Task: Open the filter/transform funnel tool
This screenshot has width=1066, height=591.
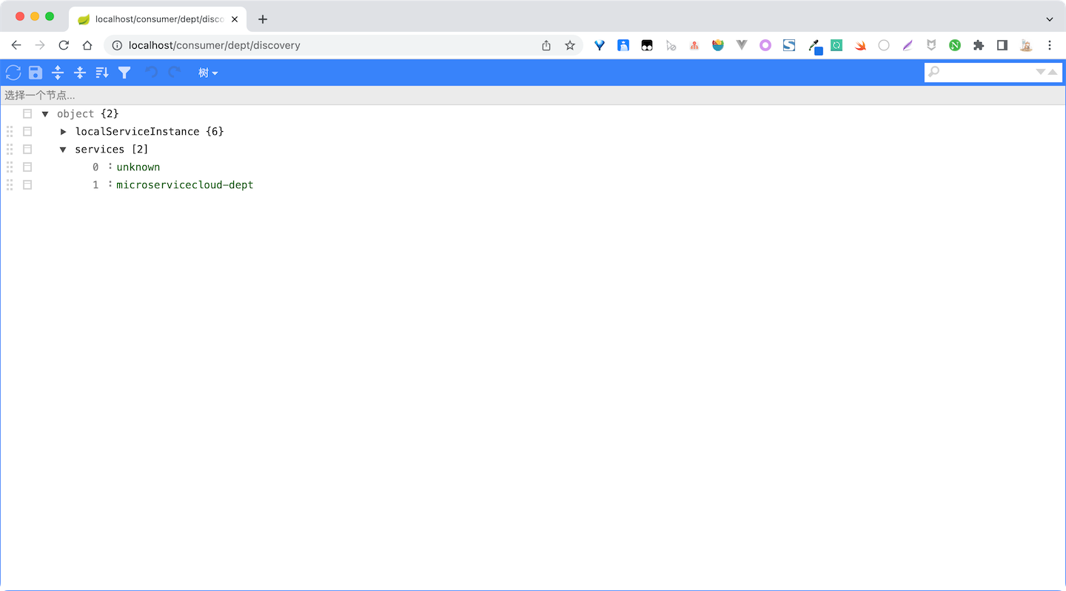Action: pos(124,73)
